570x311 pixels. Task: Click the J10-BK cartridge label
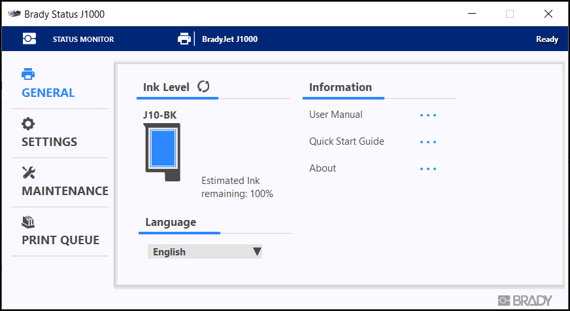(x=159, y=115)
